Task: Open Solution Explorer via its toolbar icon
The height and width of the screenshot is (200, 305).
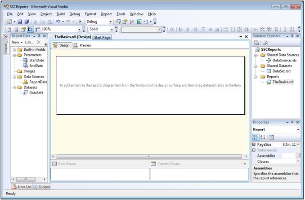Action: (x=118, y=22)
